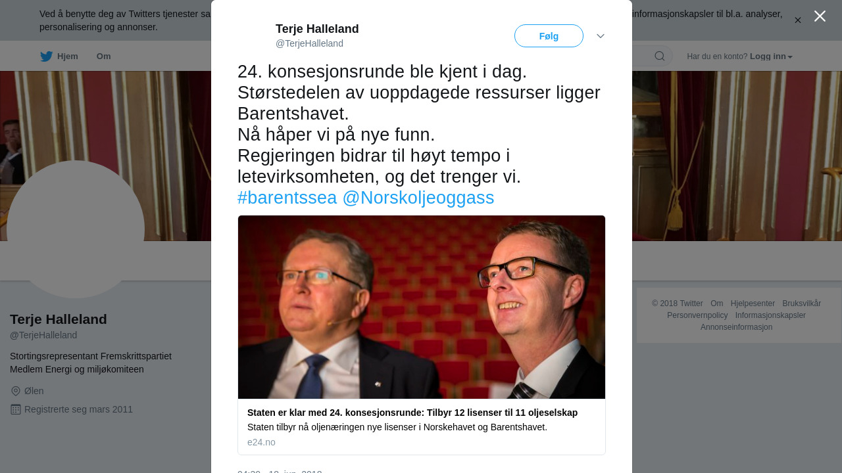
Task: Open the Hjelpesenter footer link
Action: pyautogui.click(x=753, y=304)
